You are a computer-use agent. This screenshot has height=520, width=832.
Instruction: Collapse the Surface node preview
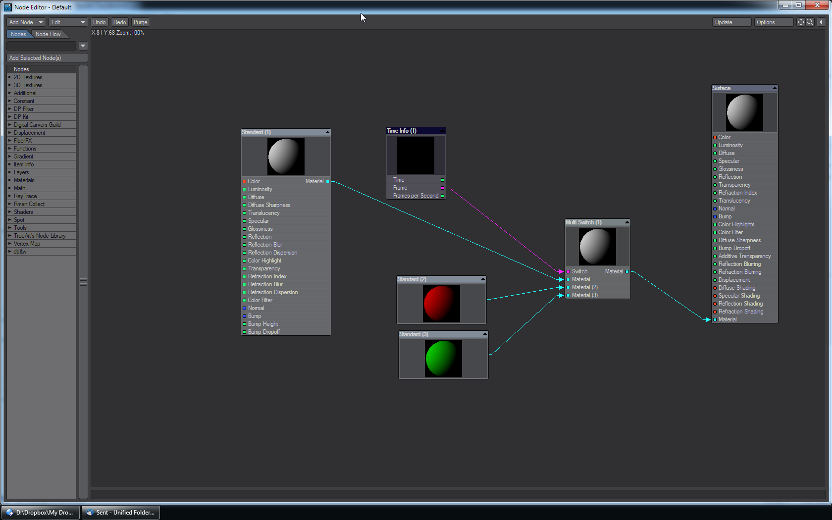[775, 88]
